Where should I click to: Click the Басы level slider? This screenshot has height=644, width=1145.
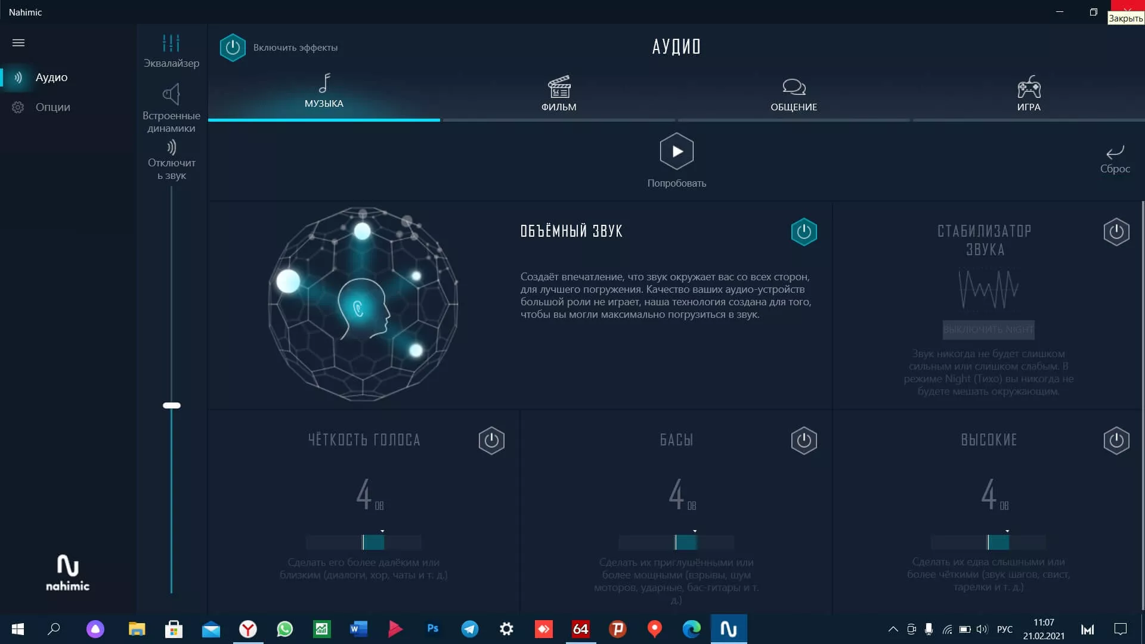[676, 542]
